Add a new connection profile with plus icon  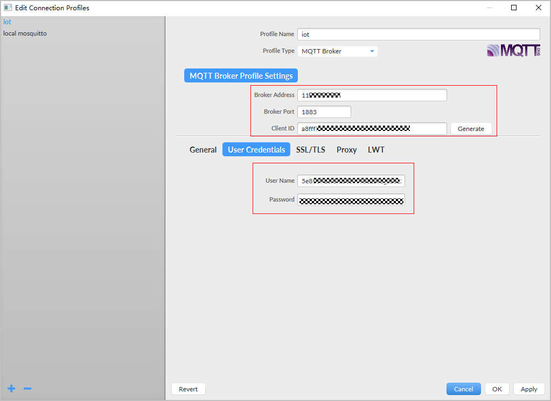(11, 389)
